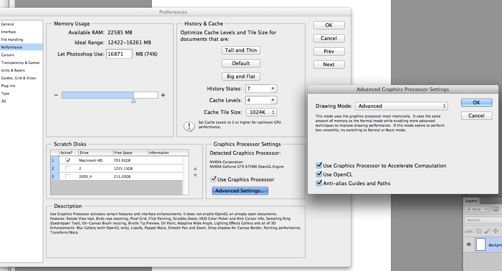Decrease memory with the minus sign
The height and width of the screenshot is (271, 502).
click(x=56, y=95)
